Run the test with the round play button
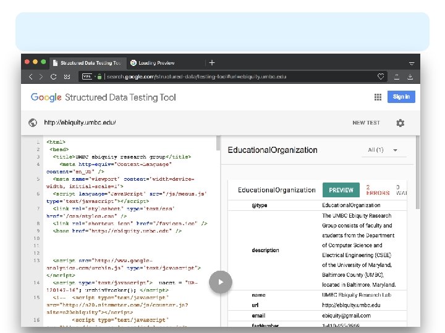 click(x=221, y=282)
